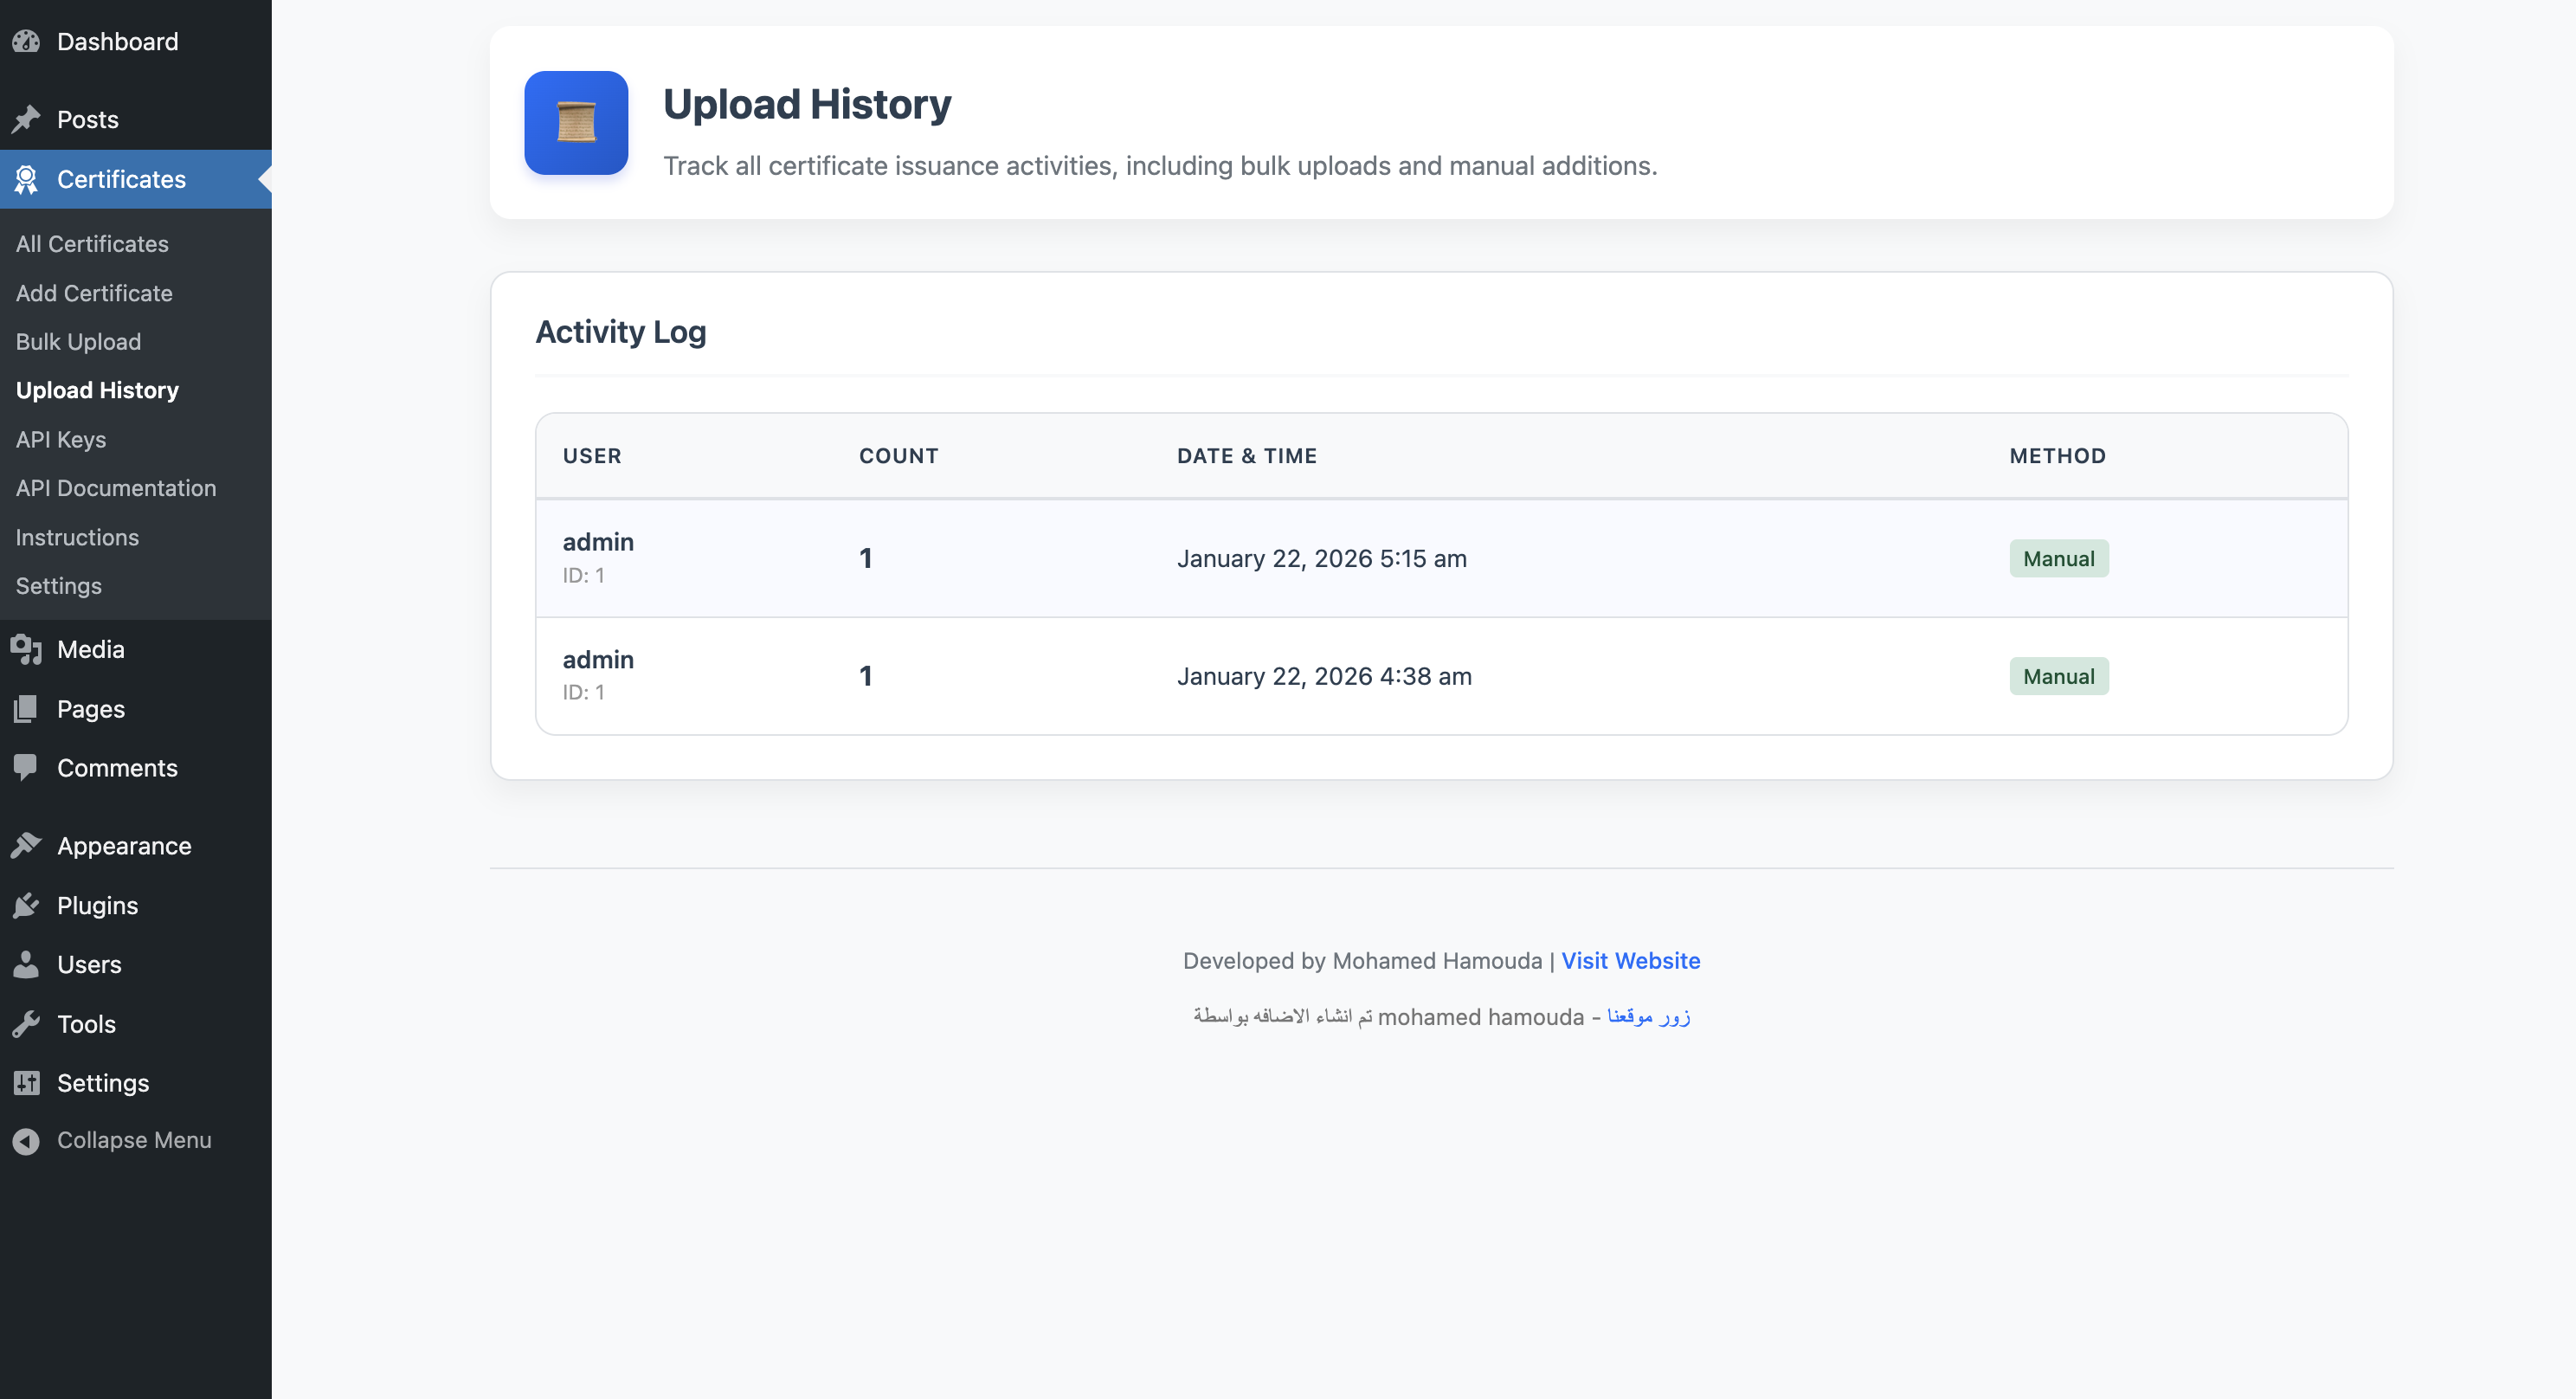This screenshot has width=2576, height=1399.
Task: Click the Comments speech bubble icon
Action: pyautogui.click(x=26, y=767)
